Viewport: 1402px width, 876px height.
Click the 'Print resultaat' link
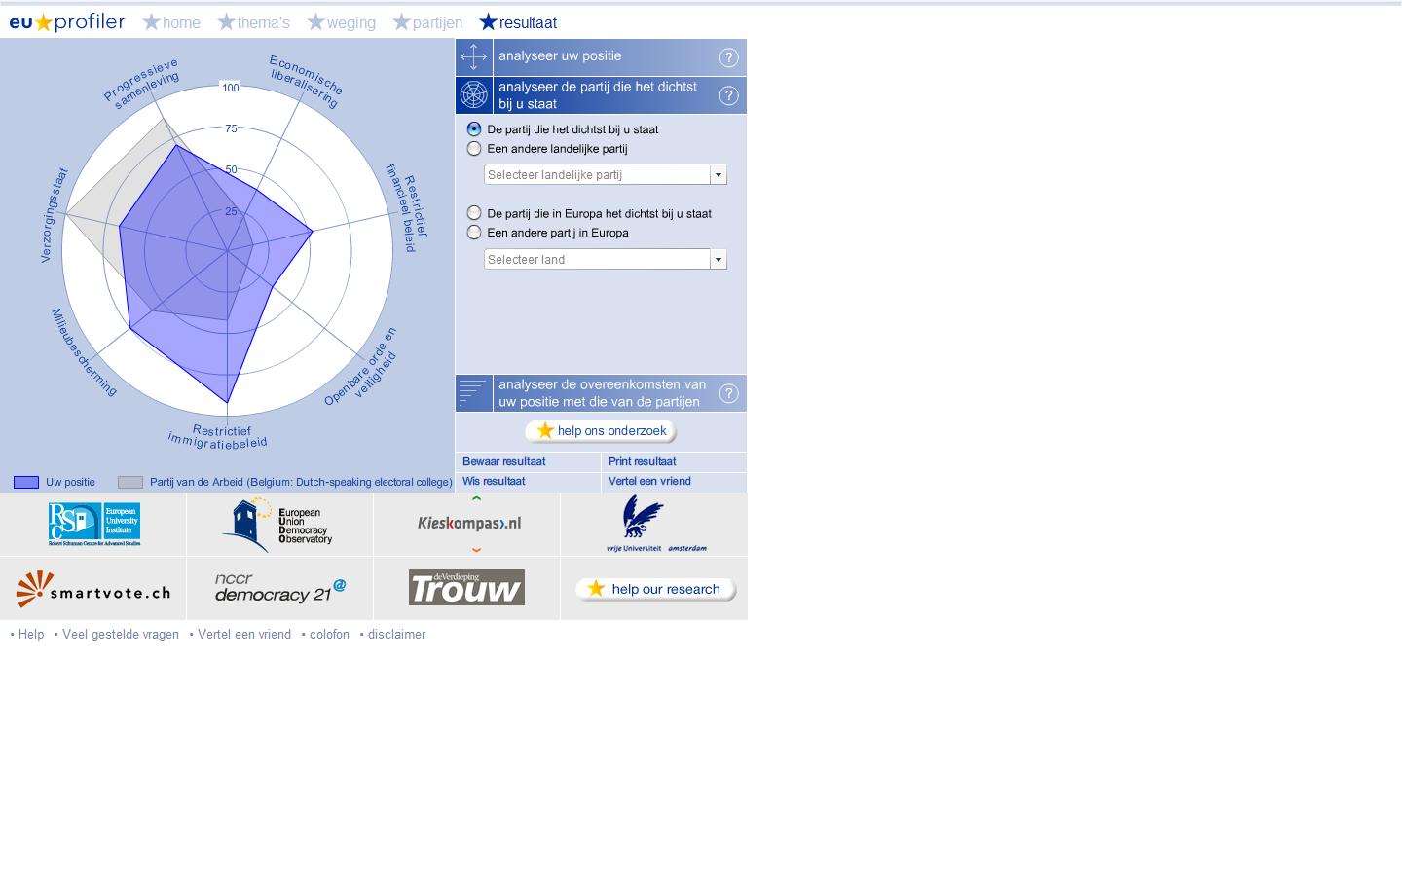(x=642, y=462)
